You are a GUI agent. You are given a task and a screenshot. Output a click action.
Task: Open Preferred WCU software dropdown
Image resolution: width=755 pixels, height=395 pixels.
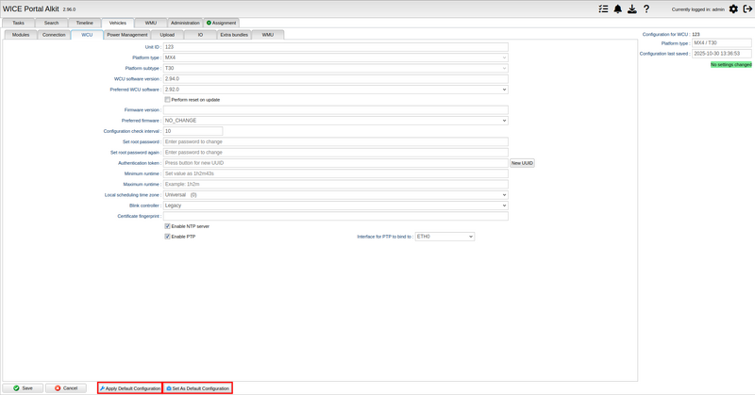click(335, 90)
